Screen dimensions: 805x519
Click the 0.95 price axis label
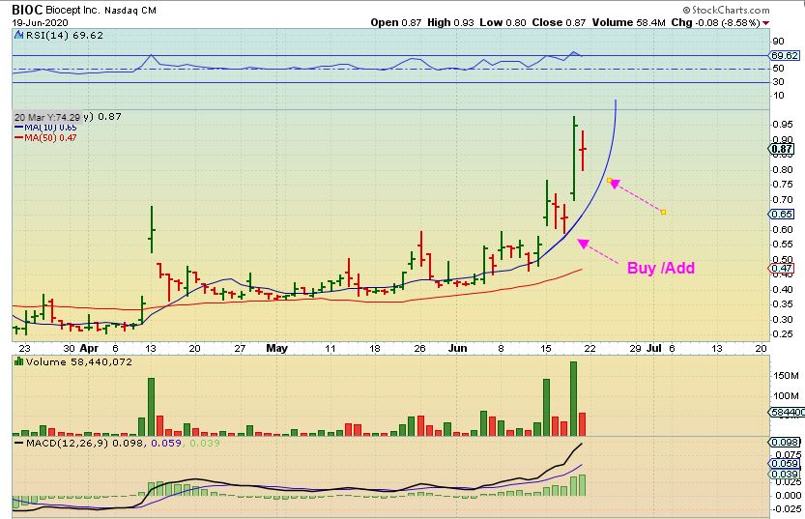pos(783,125)
